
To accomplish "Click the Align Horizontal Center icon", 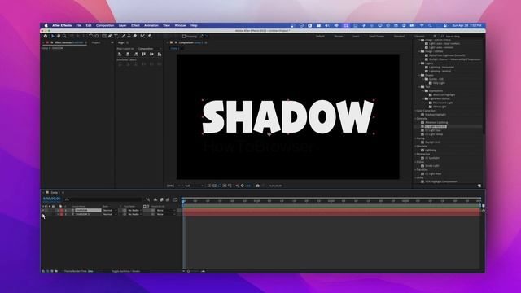I will pos(128,54).
